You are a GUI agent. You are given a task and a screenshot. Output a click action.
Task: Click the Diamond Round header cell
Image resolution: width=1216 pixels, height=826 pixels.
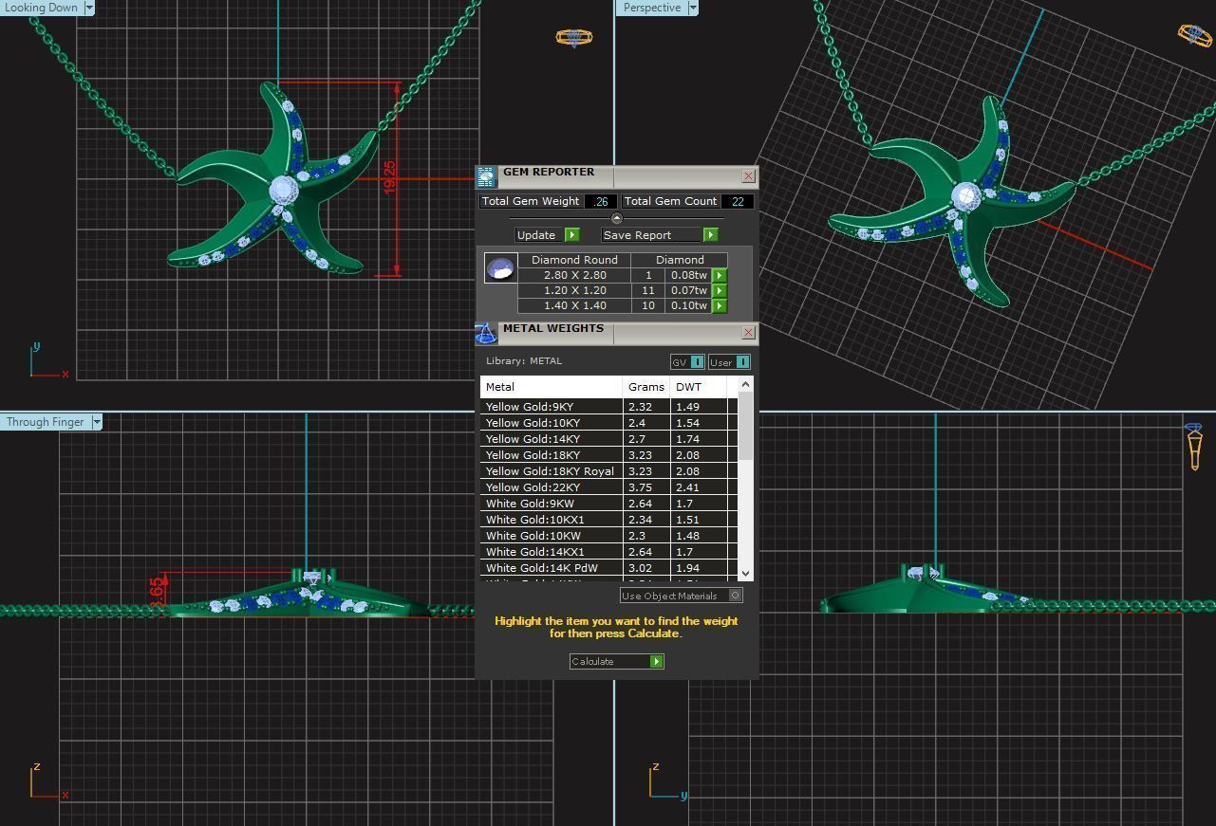click(574, 260)
